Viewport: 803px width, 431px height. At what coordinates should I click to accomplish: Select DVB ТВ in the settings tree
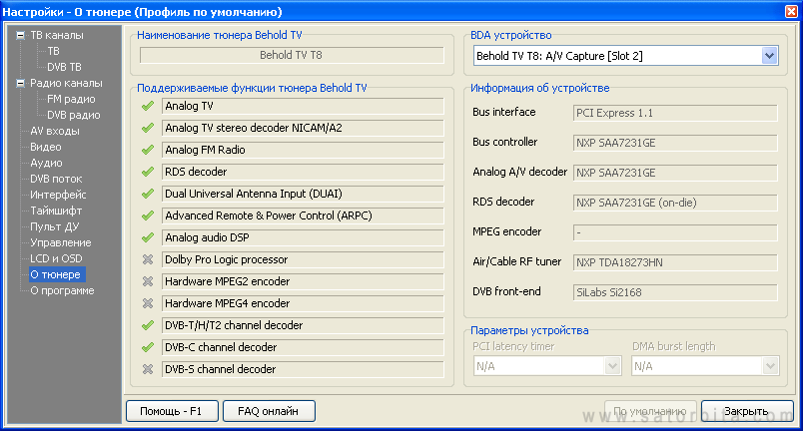pos(65,67)
